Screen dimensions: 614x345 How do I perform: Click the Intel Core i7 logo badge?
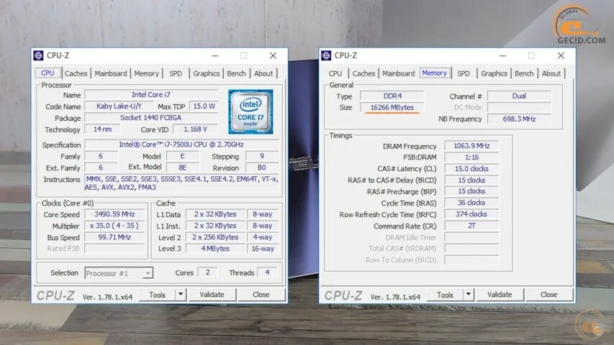coord(250,112)
